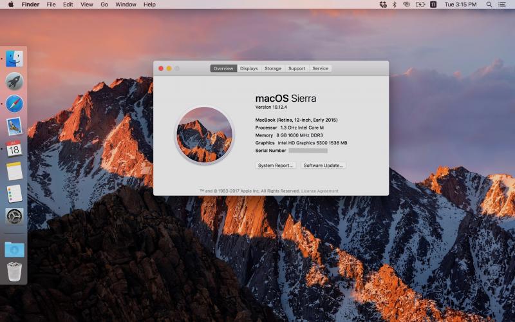Click the Tue 3:15 PM clock
Viewport: 515px width, 322px height.
tap(460, 5)
